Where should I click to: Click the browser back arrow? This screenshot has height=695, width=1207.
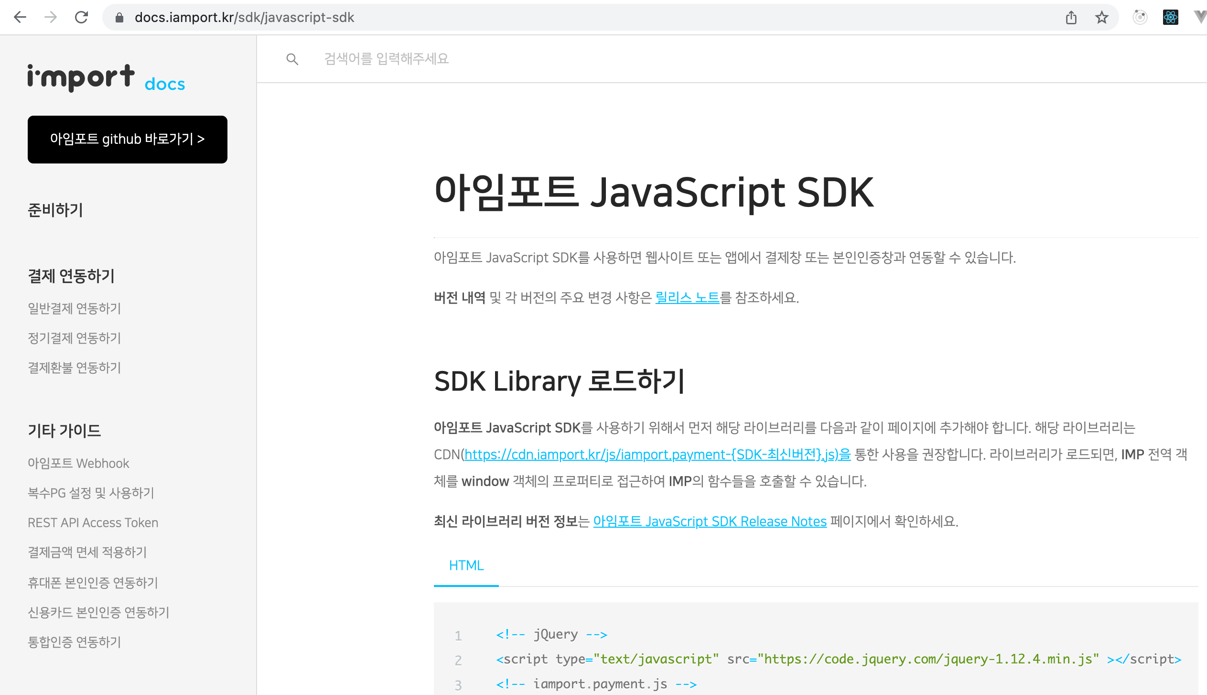[x=20, y=18]
